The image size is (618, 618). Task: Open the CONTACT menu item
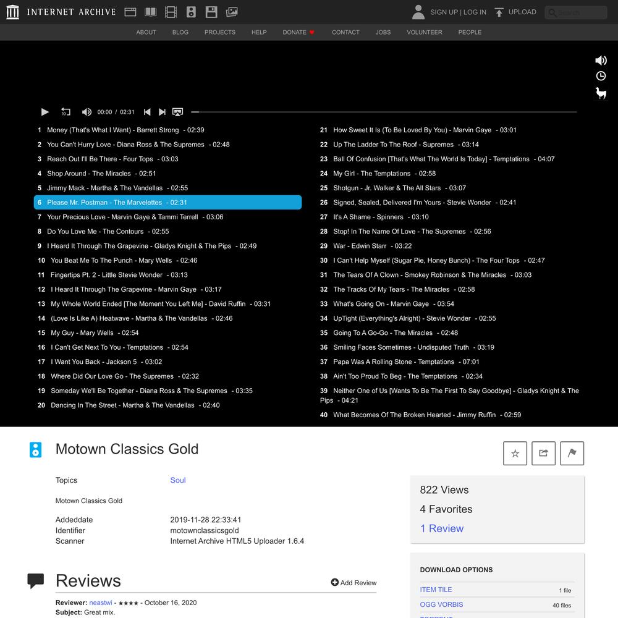(345, 32)
